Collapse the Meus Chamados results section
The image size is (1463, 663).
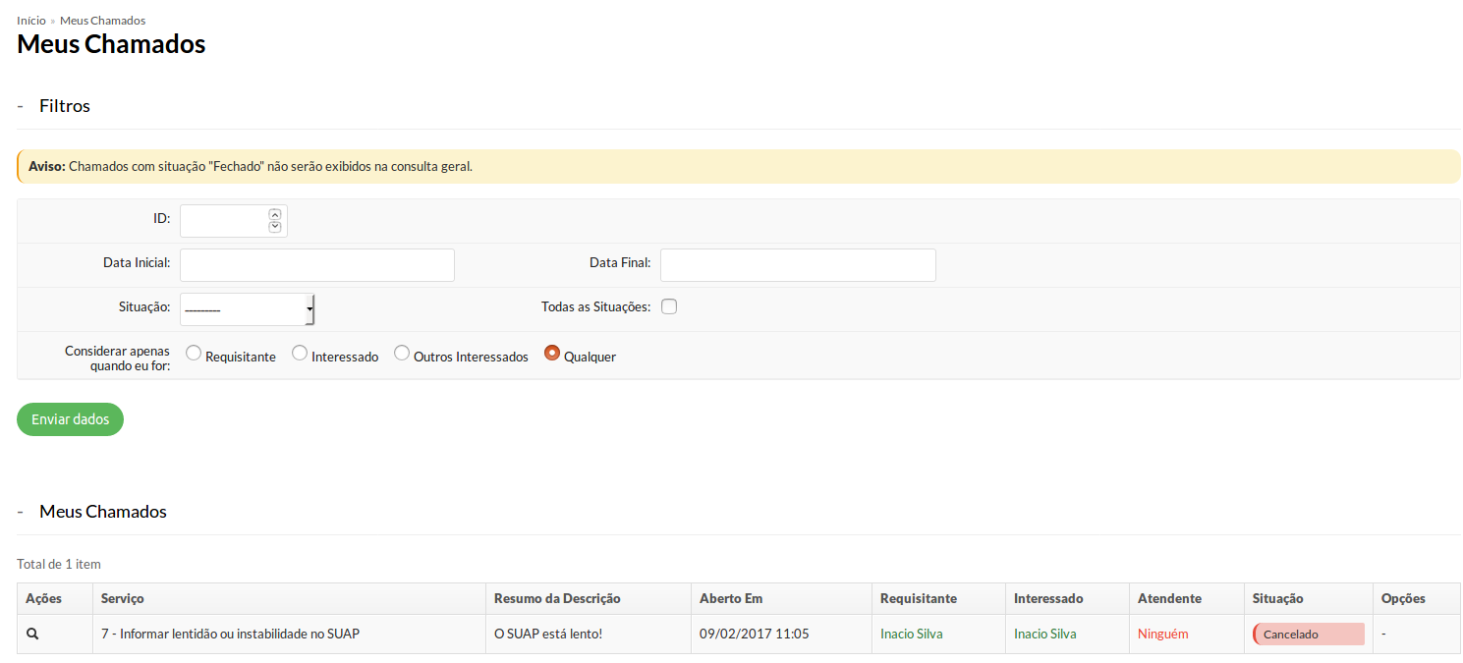click(20, 512)
